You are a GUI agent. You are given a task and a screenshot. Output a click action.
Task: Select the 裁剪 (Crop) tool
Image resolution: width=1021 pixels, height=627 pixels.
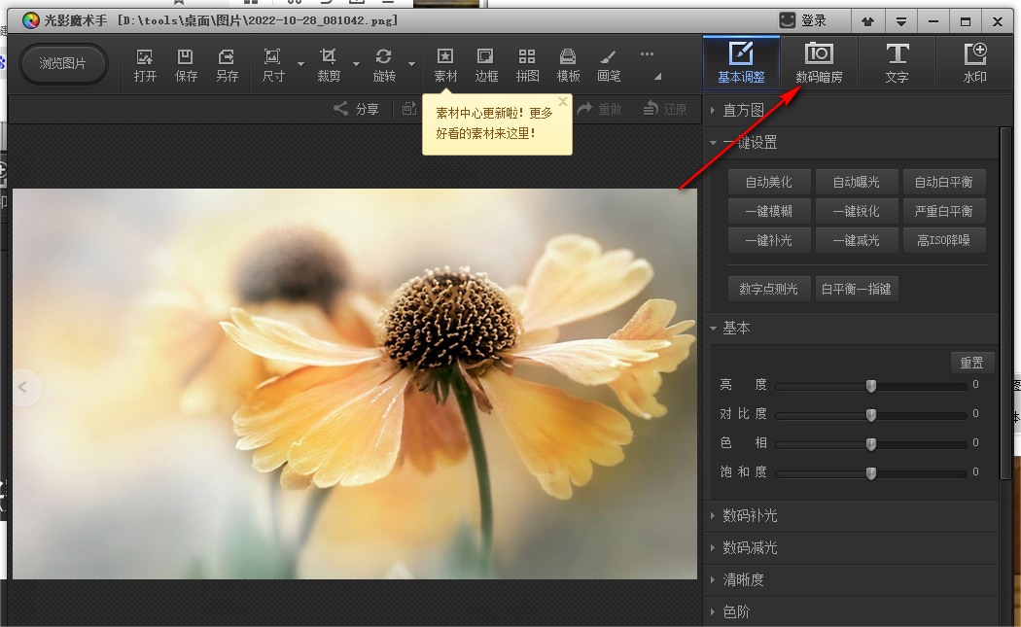click(x=329, y=64)
